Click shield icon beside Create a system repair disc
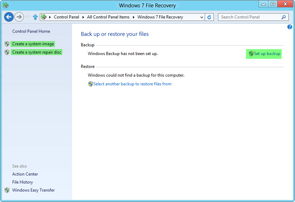 [x=7, y=52]
